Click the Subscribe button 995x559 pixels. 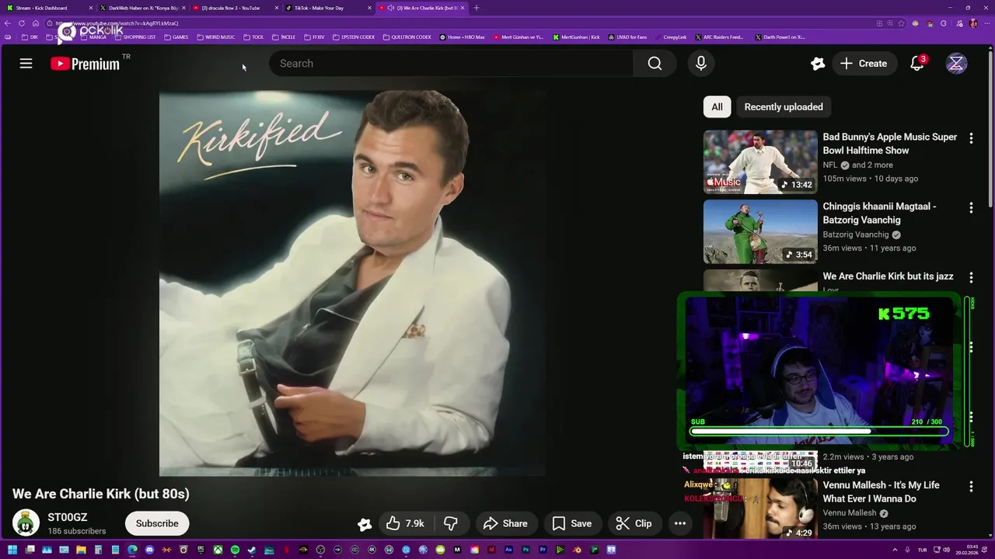(157, 523)
